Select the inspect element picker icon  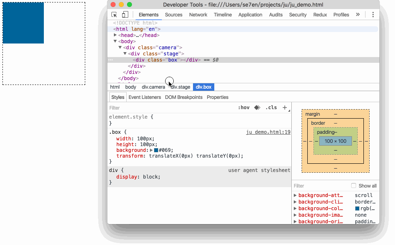(114, 14)
